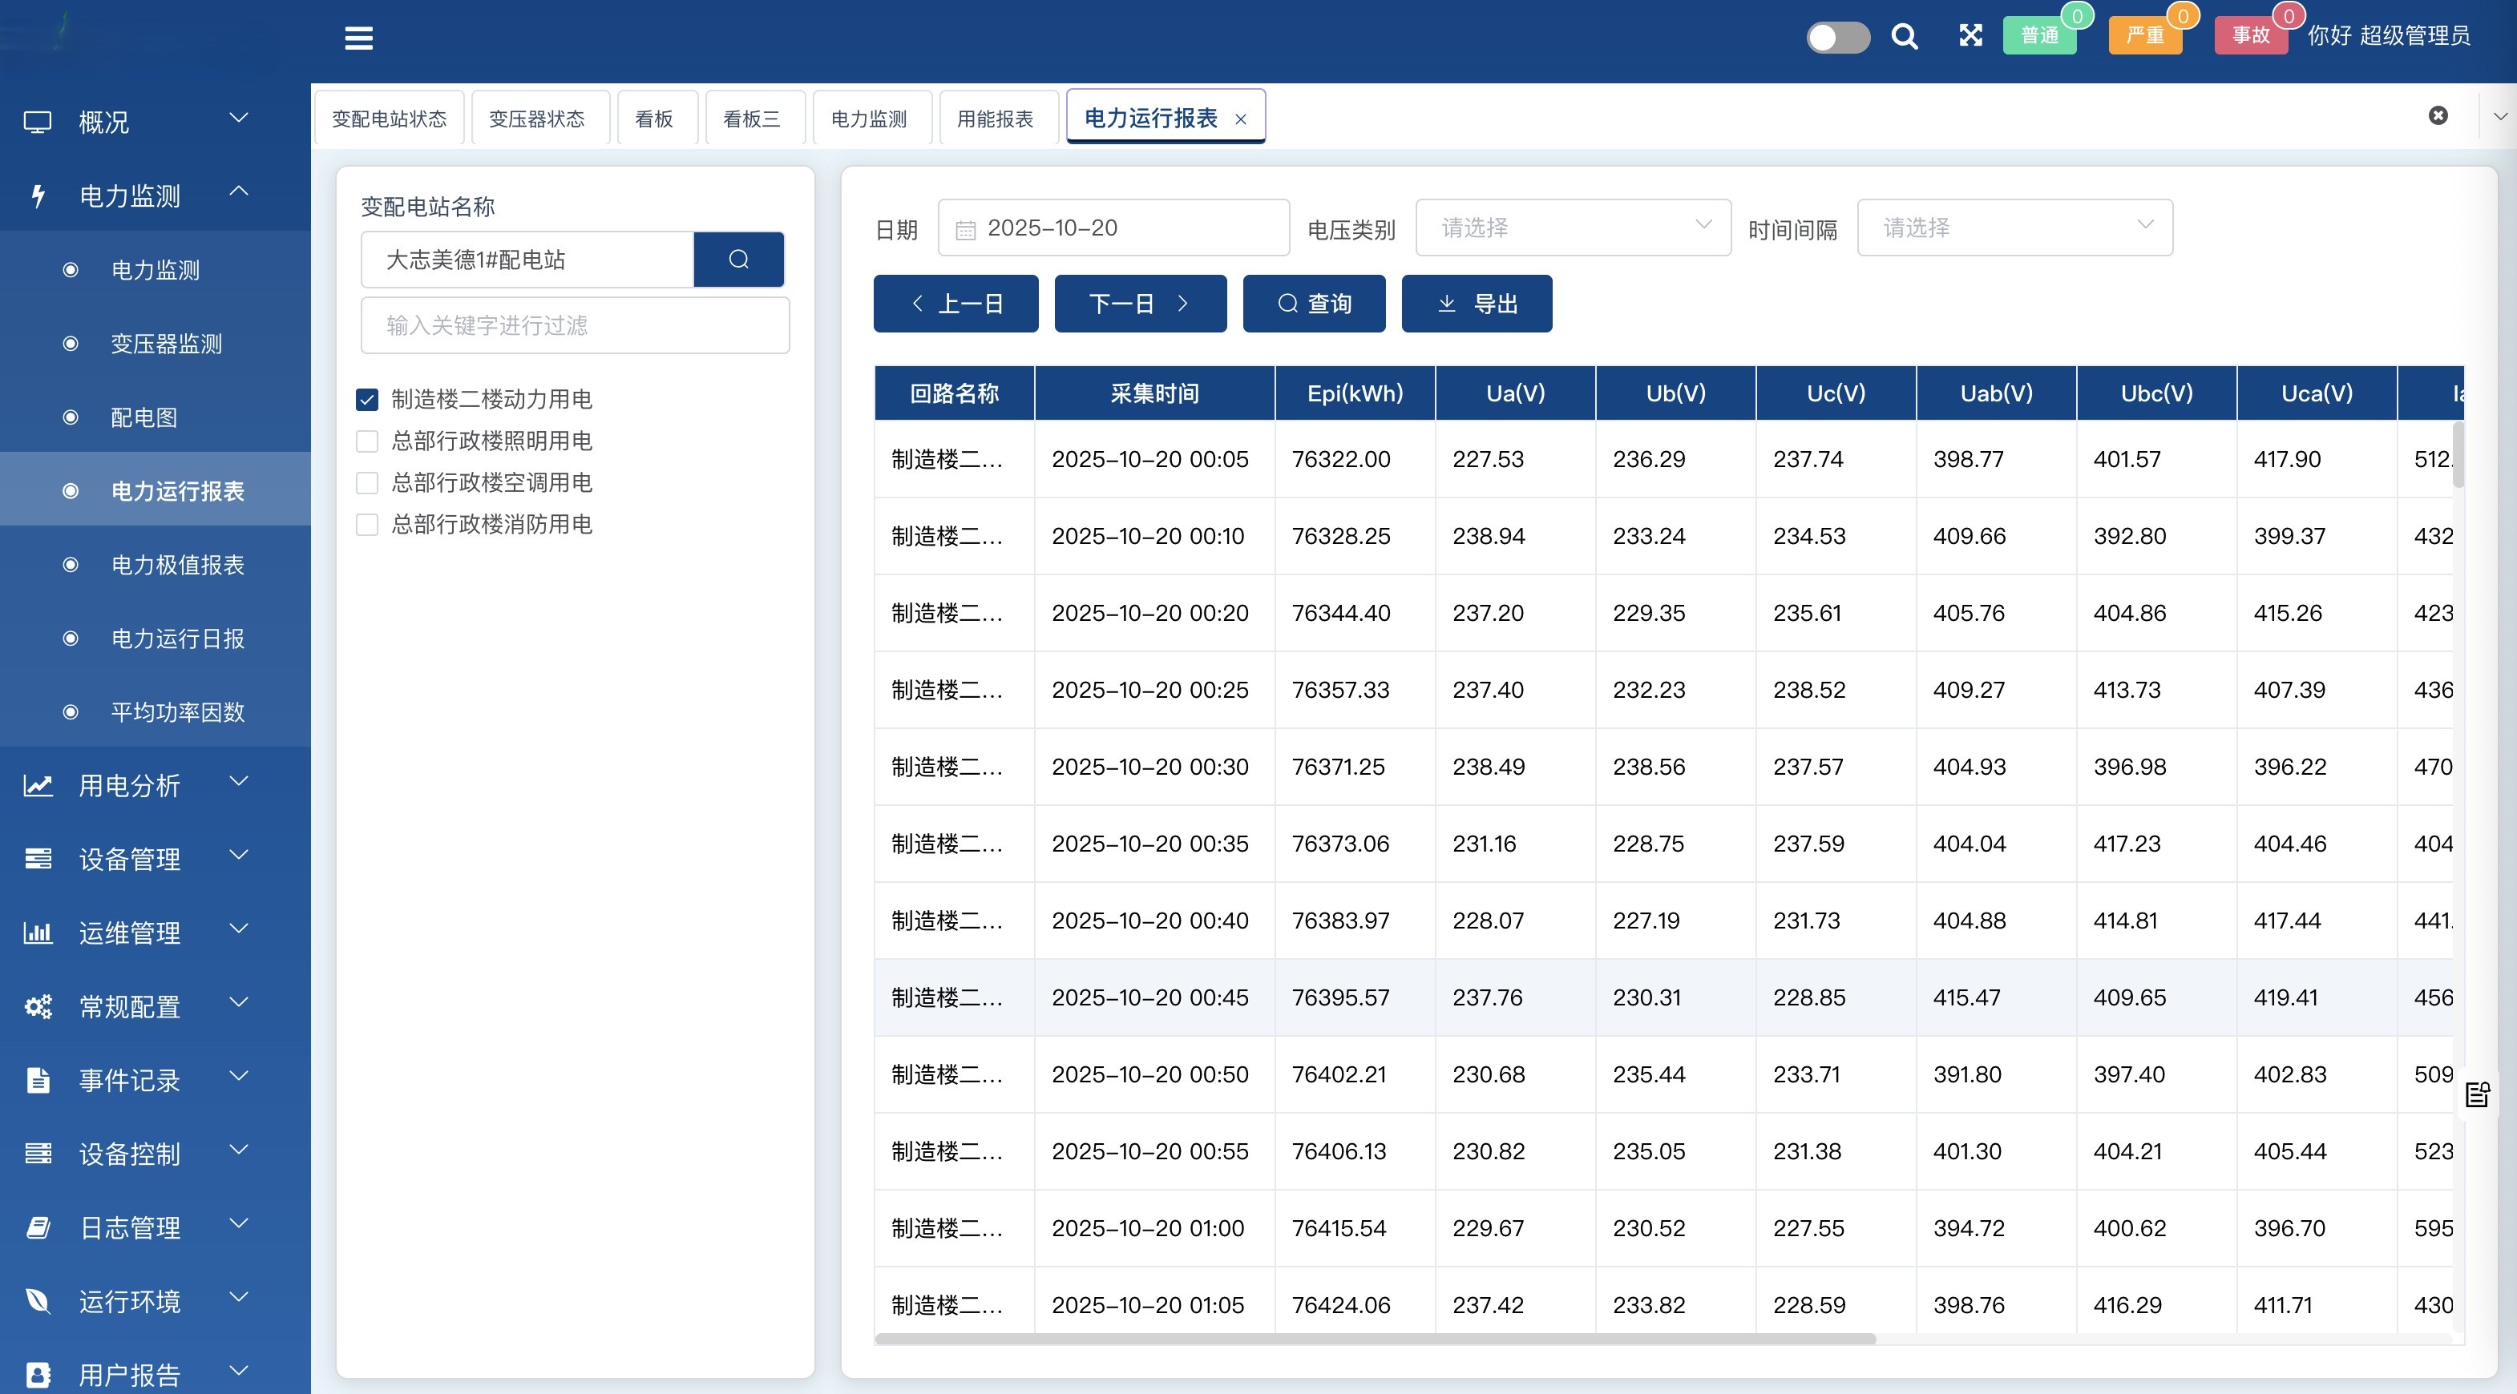The height and width of the screenshot is (1394, 2517).
Task: Open the 时间间隔 dropdown
Action: [x=2014, y=228]
